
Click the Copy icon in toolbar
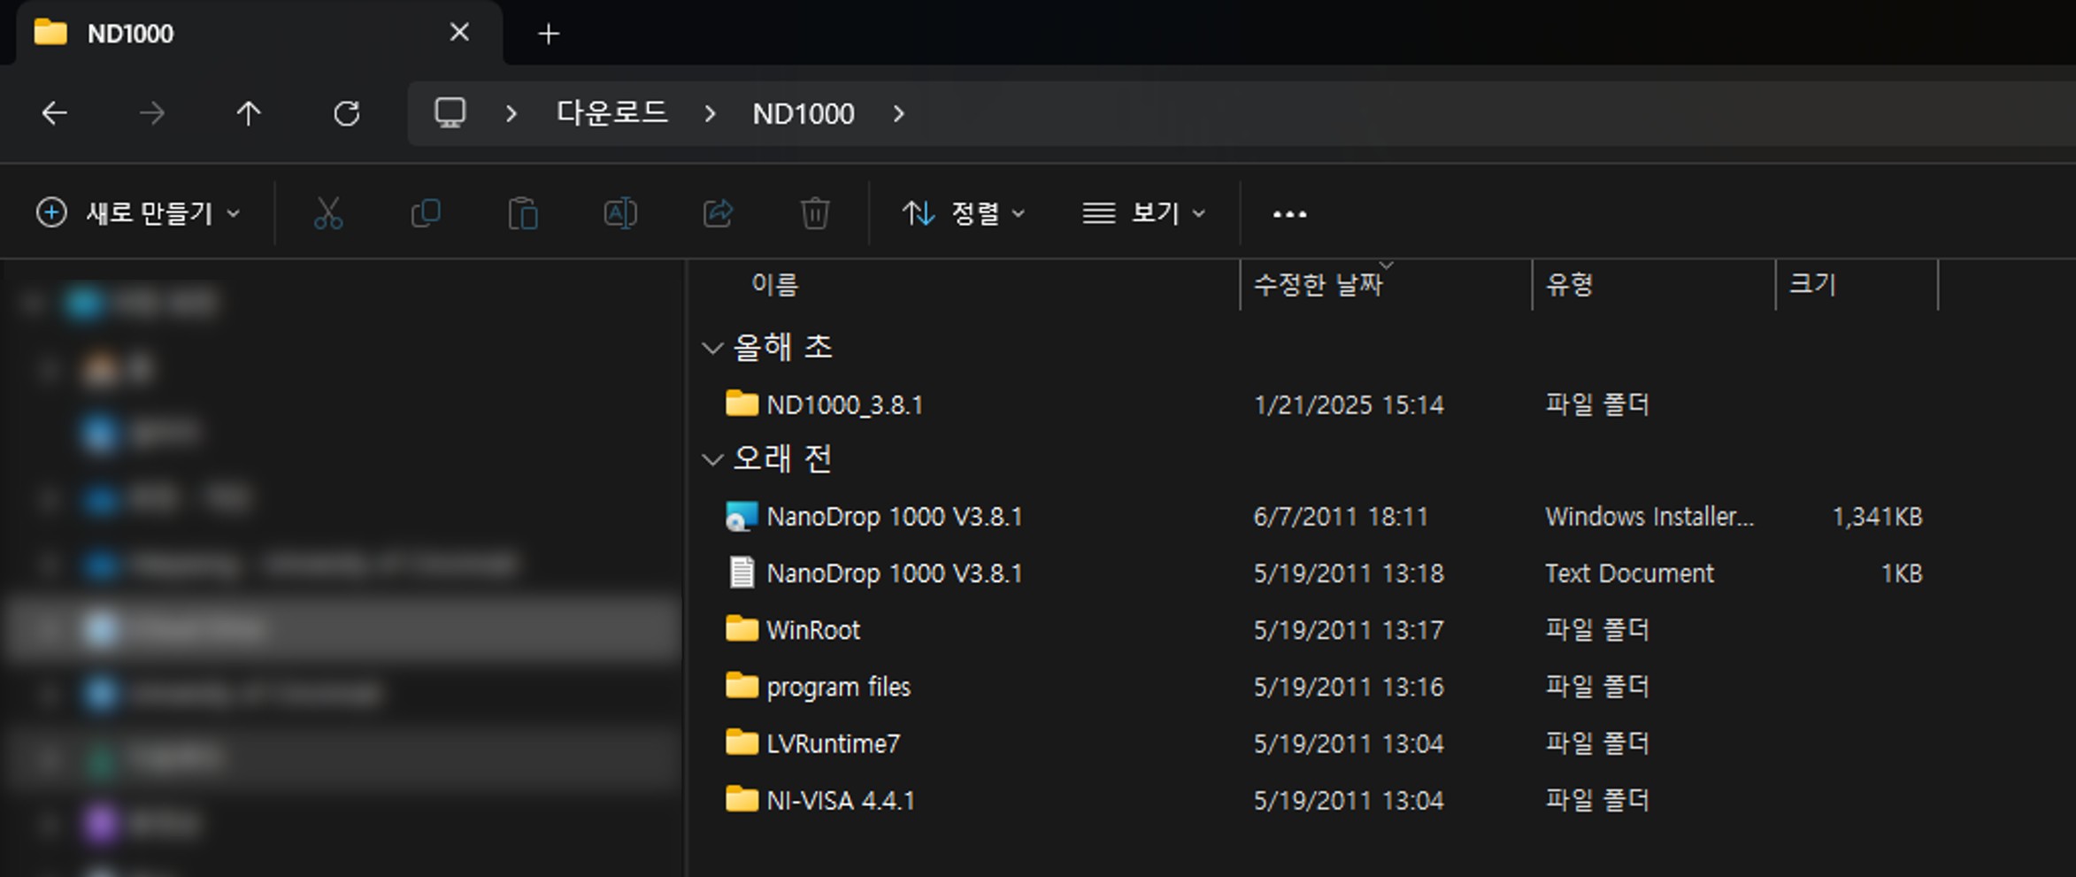[426, 213]
